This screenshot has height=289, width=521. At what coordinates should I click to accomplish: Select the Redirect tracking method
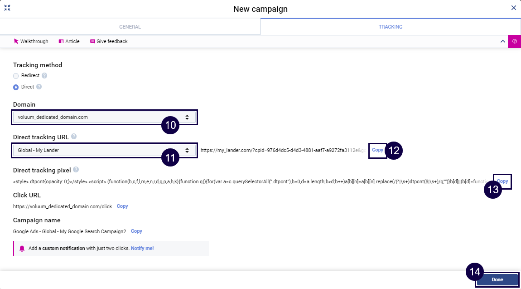(x=16, y=76)
